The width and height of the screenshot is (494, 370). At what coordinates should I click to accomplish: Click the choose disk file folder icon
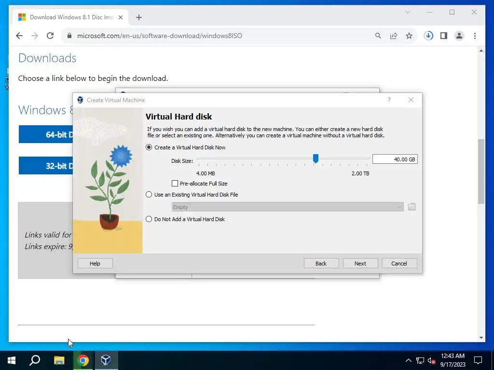coord(412,207)
